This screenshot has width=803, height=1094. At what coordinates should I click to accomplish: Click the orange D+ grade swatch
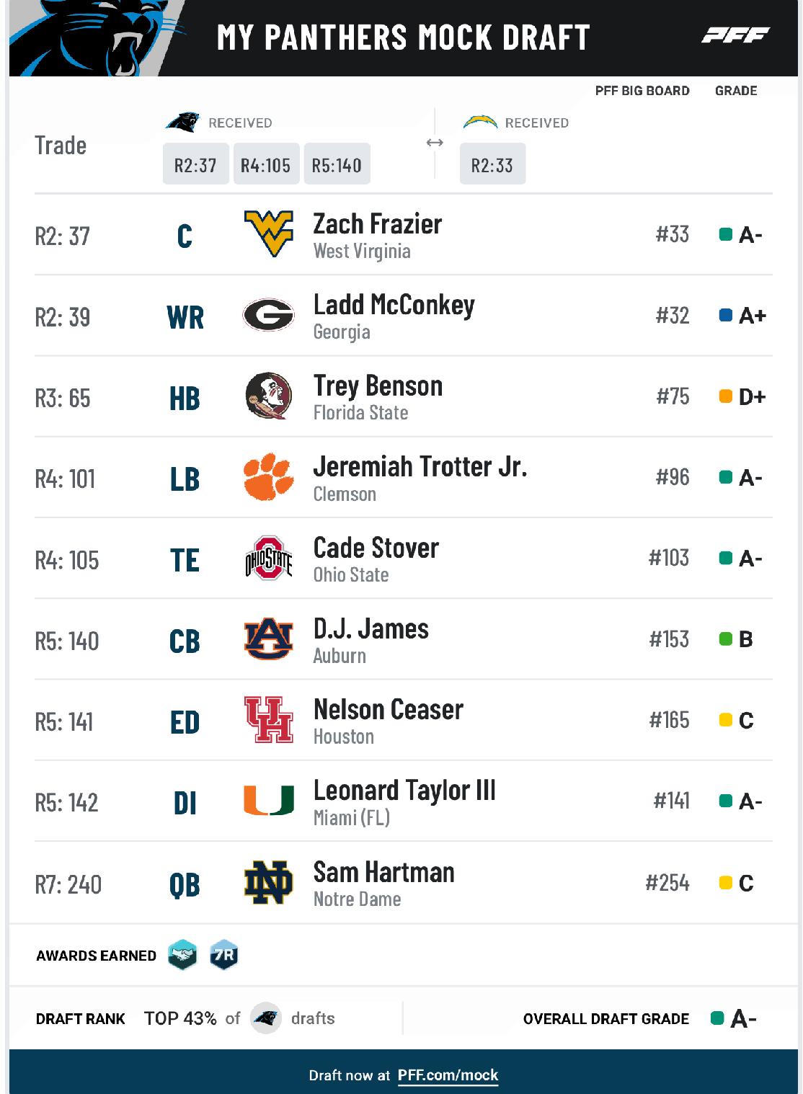[726, 396]
